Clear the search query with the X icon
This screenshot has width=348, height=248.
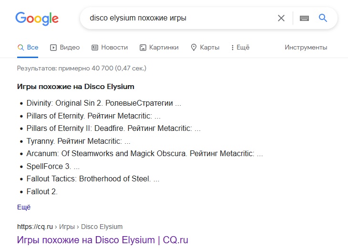click(281, 18)
